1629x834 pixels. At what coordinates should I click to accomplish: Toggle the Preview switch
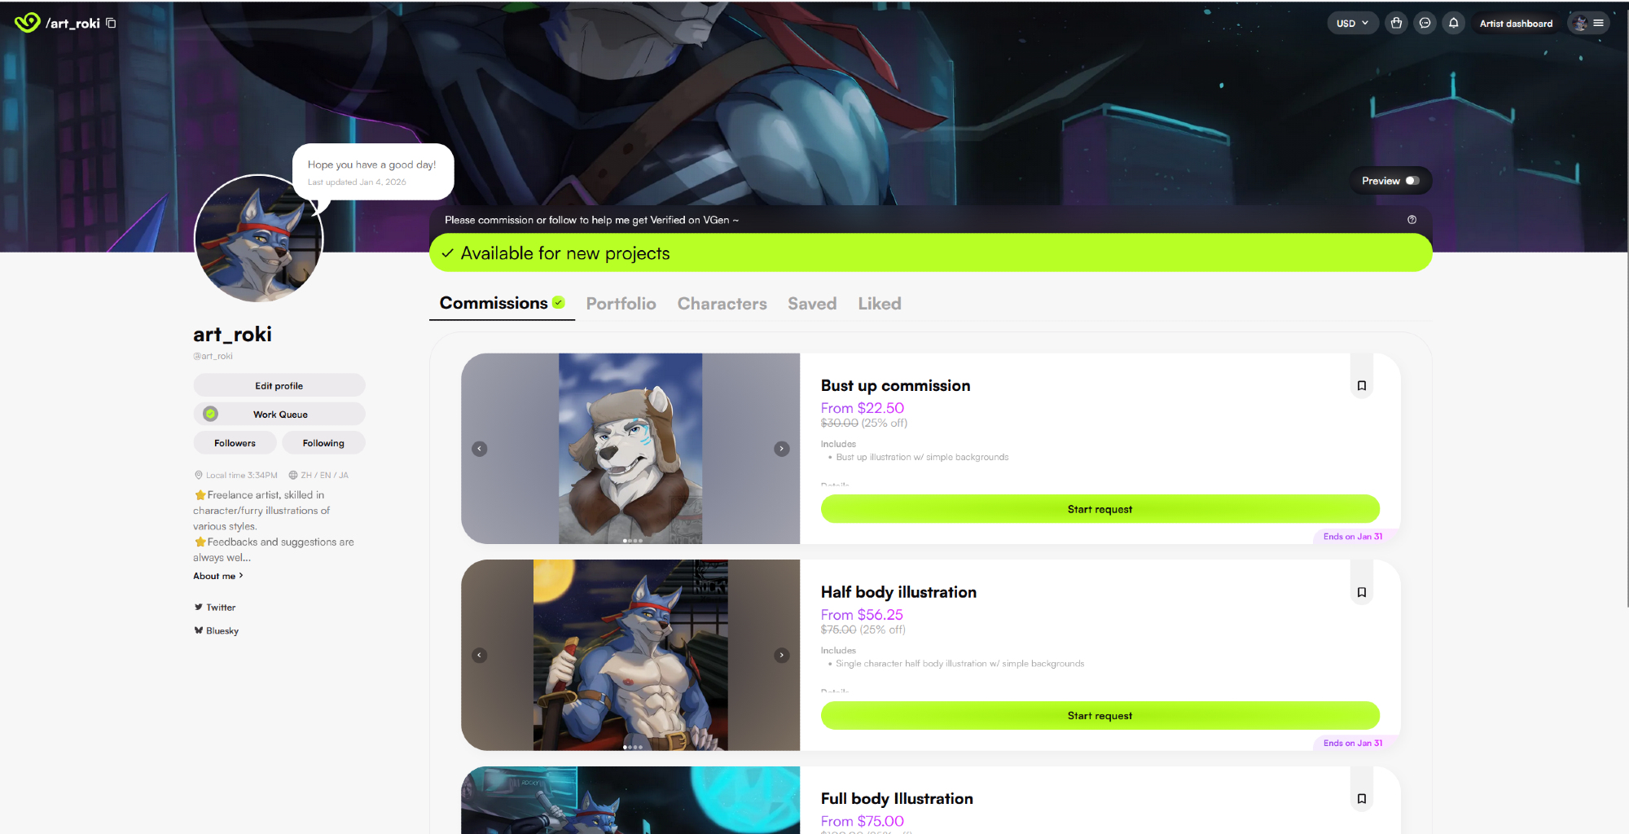(x=1412, y=181)
